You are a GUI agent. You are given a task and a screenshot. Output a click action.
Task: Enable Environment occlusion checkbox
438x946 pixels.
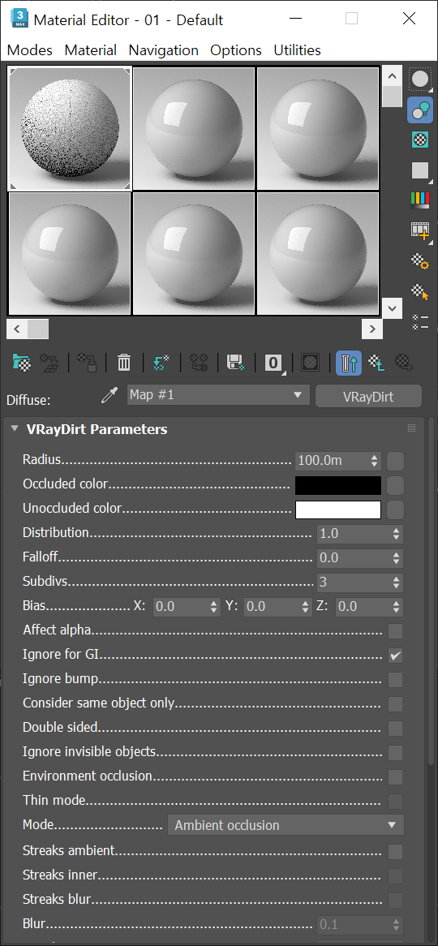pos(395,777)
